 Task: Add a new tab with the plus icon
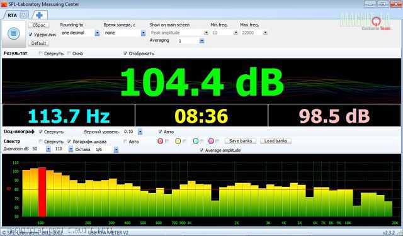point(39,15)
